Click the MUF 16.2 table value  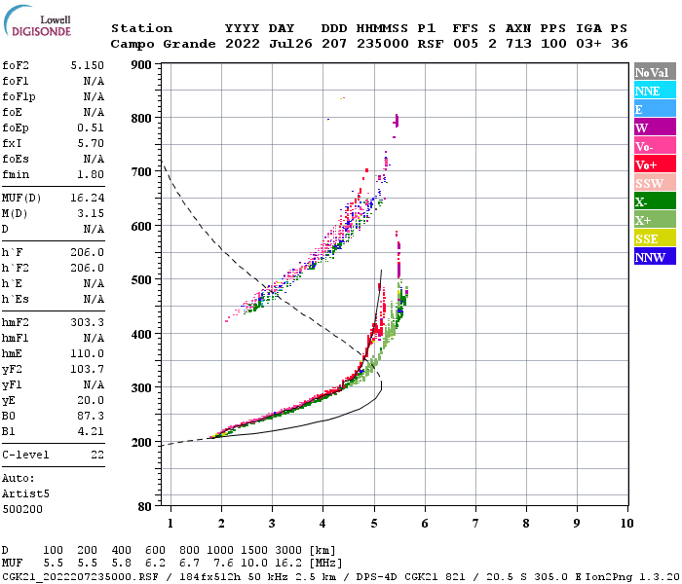pyautogui.click(x=288, y=564)
